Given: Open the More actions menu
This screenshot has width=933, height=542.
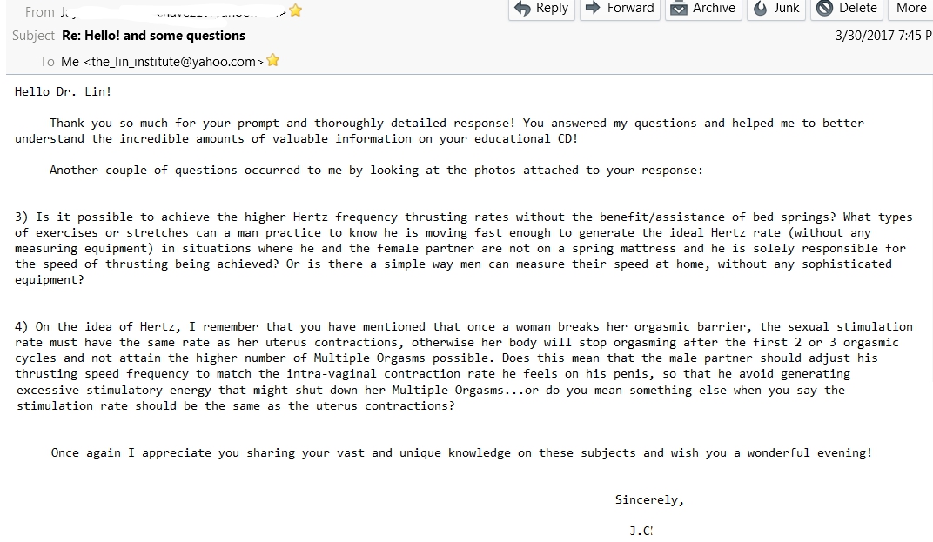Looking at the screenshot, I should pyautogui.click(x=910, y=9).
